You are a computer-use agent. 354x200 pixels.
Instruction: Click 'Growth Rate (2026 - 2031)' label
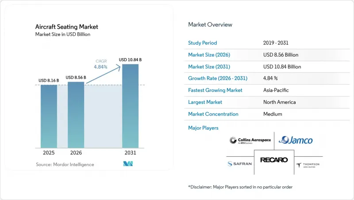218,79
